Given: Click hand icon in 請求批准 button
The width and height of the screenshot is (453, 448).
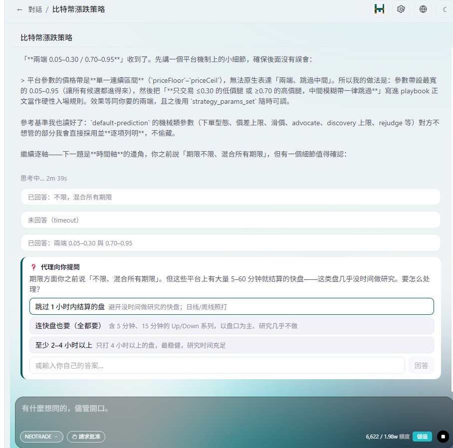Looking at the screenshot, I should pyautogui.click(x=74, y=437).
